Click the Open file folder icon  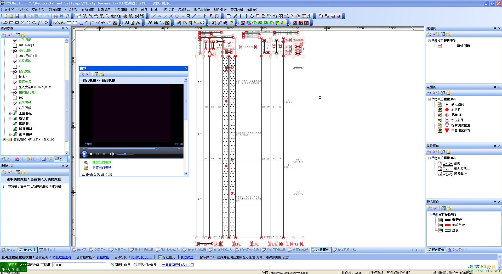tap(11, 16)
